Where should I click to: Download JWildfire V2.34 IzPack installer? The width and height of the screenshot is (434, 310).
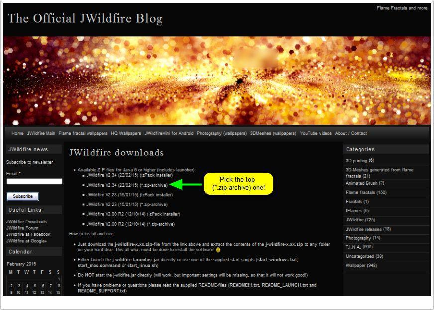point(129,175)
